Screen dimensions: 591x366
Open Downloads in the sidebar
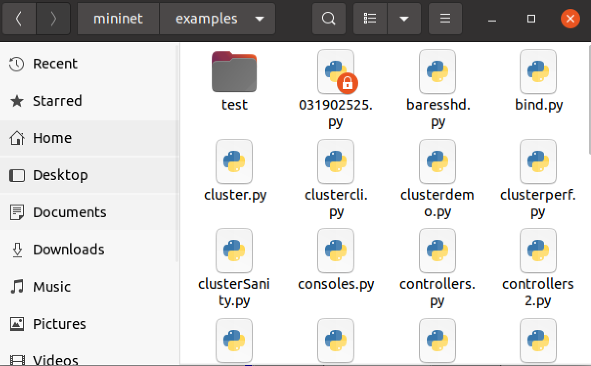[90, 250]
